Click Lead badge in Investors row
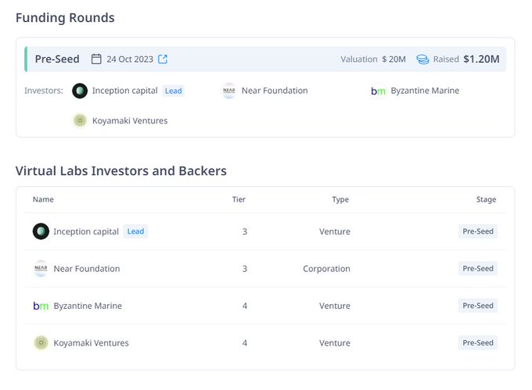Screen dimensions: 532x390 [x=174, y=91]
